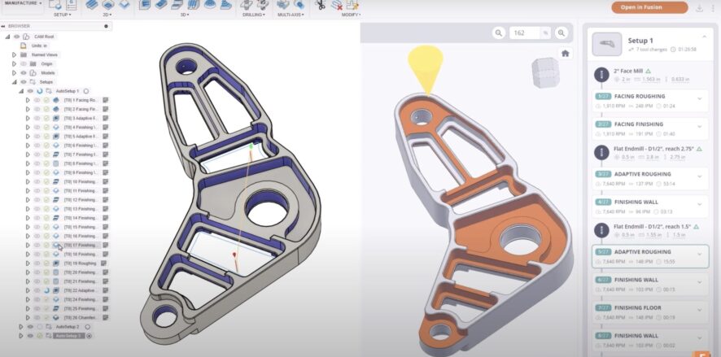Click green check status of [T9] 10 Finishing

(x=46, y=181)
